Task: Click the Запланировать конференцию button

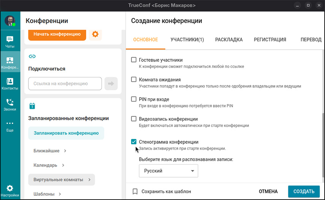Action: pyautogui.click(x=66, y=133)
